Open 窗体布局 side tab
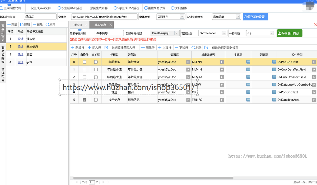This screenshot has height=185, width=317. [x=3, y=74]
